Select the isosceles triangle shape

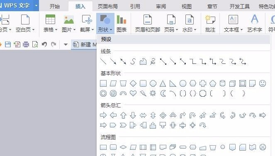pyautogui.click(x=163, y=83)
